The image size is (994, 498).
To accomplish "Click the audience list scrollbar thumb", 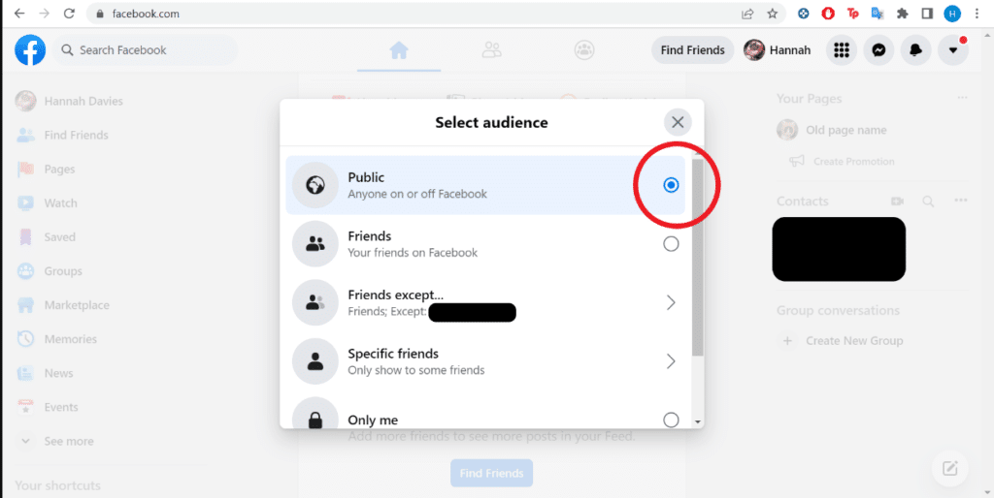I will coord(698,258).
